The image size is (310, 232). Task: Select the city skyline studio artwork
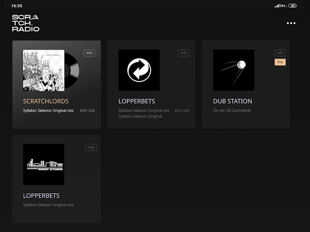point(44,164)
